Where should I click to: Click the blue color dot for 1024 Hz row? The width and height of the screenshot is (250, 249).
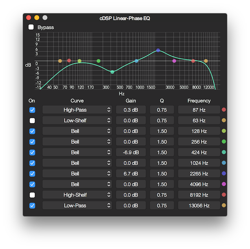(x=224, y=163)
